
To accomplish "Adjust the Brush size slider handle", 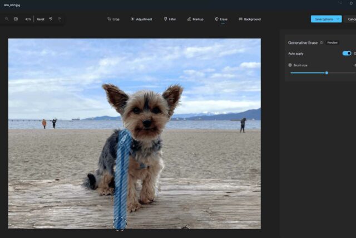I will point(327,73).
